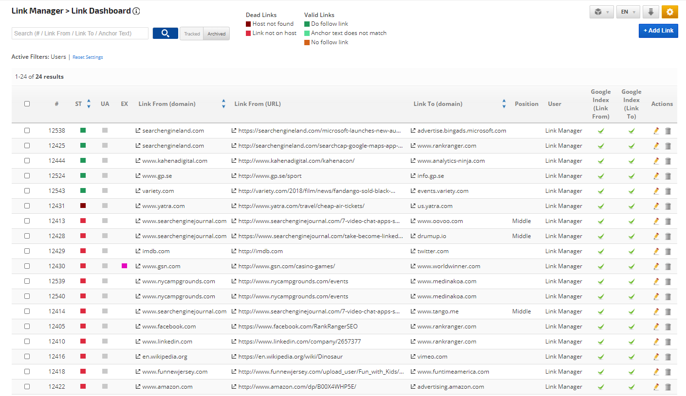Screen dimensions: 686x396
Task: Toggle the select-all checkbox in table header
Action: 27,103
